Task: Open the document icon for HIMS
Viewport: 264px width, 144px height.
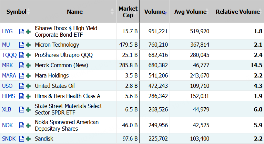Action: coord(22,96)
